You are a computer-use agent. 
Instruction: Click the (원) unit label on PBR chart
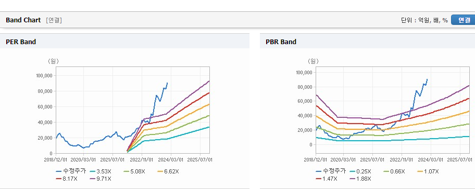pos(313,61)
